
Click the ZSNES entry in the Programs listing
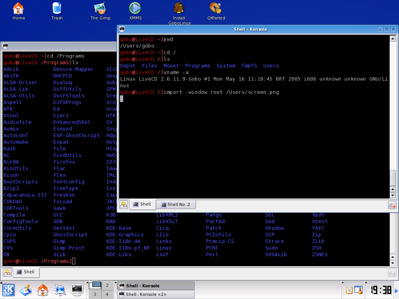(320, 255)
